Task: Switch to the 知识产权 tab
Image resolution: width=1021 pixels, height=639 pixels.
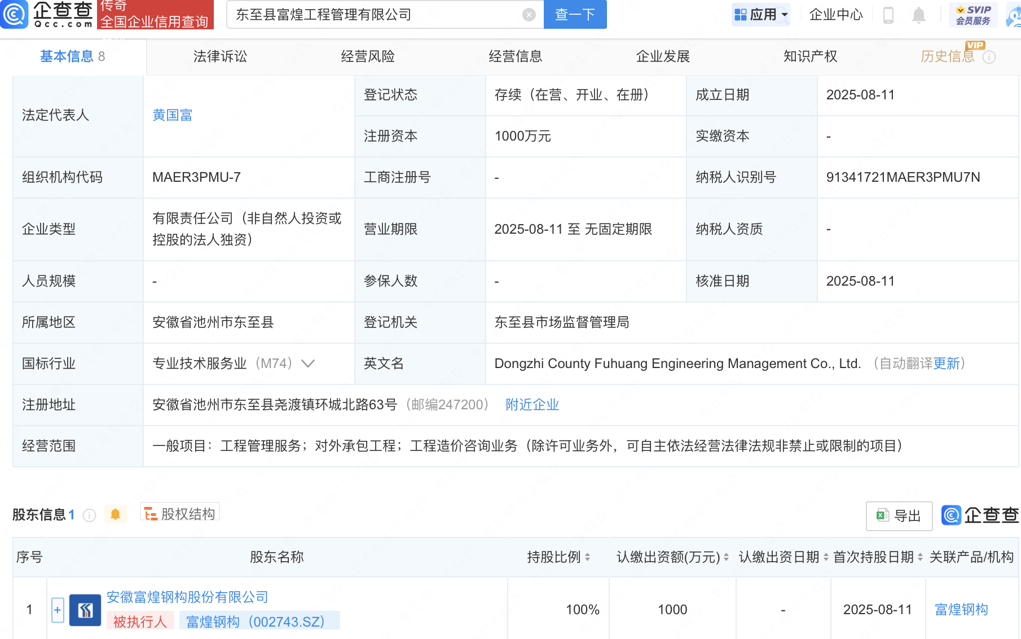Action: coord(811,56)
